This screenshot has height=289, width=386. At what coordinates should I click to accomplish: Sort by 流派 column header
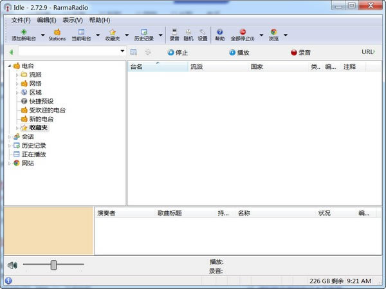coord(218,66)
